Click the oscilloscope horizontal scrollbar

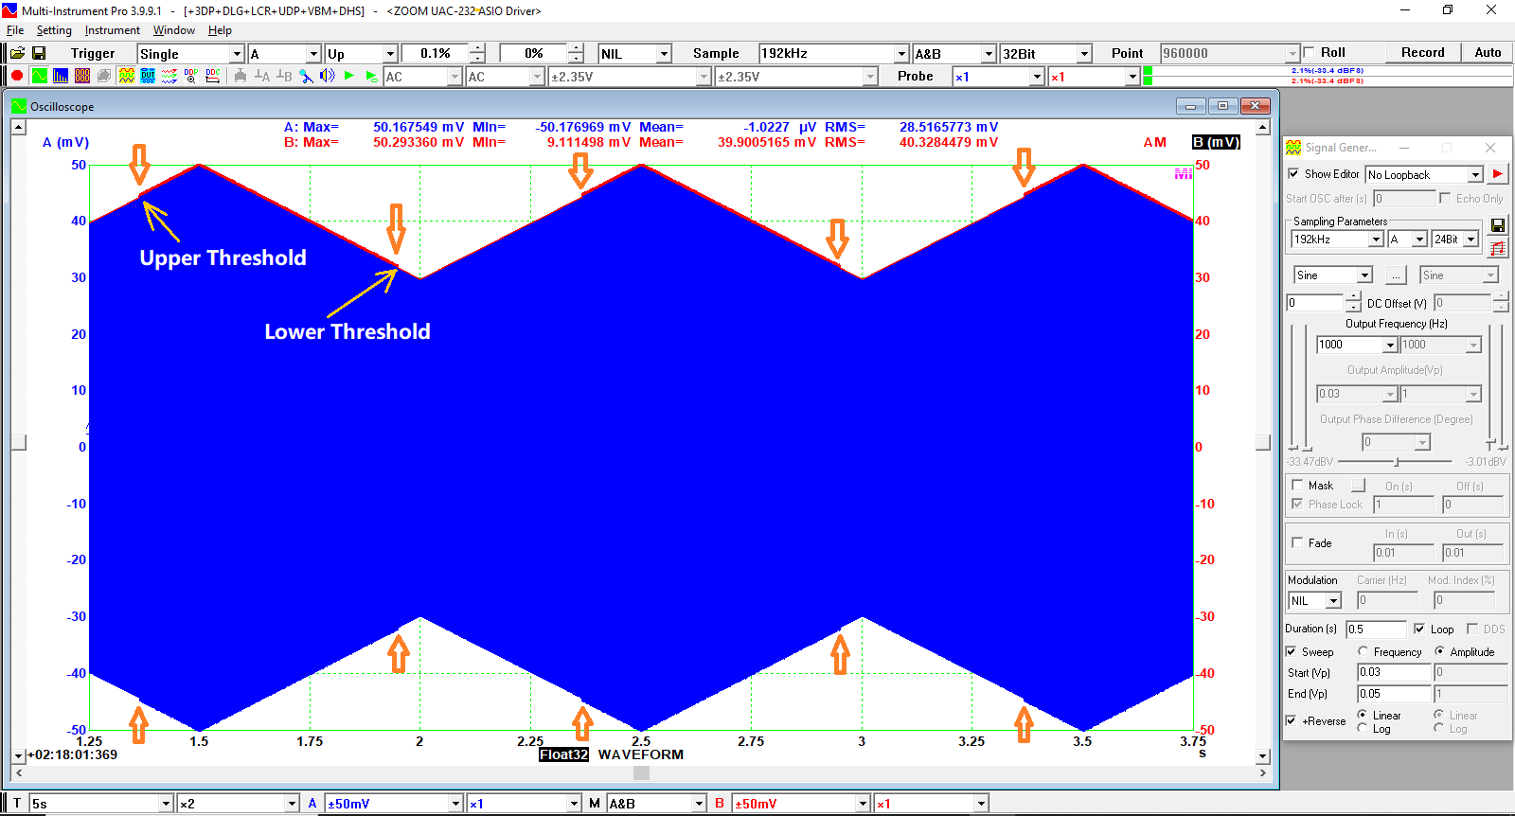tap(641, 773)
